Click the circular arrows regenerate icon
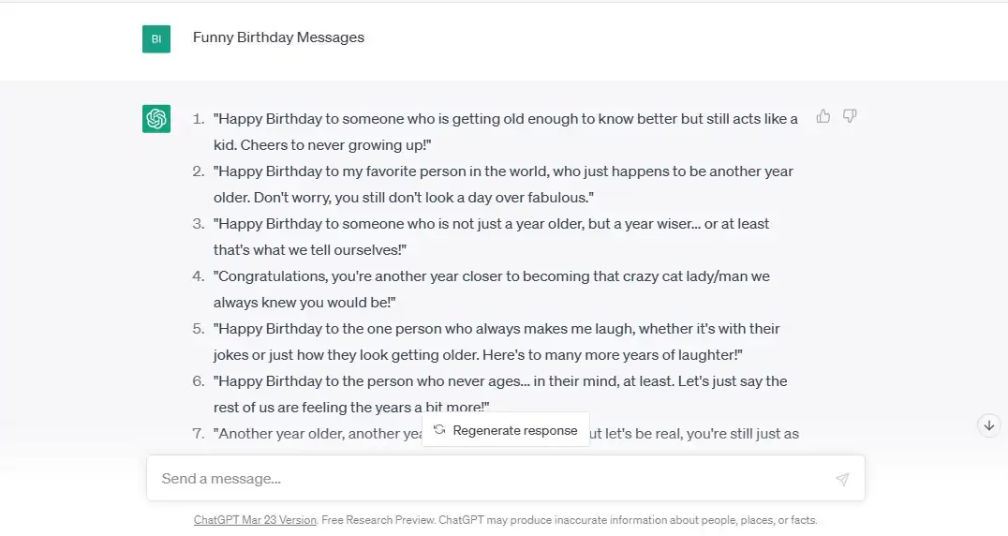1008x536 pixels. pos(439,430)
